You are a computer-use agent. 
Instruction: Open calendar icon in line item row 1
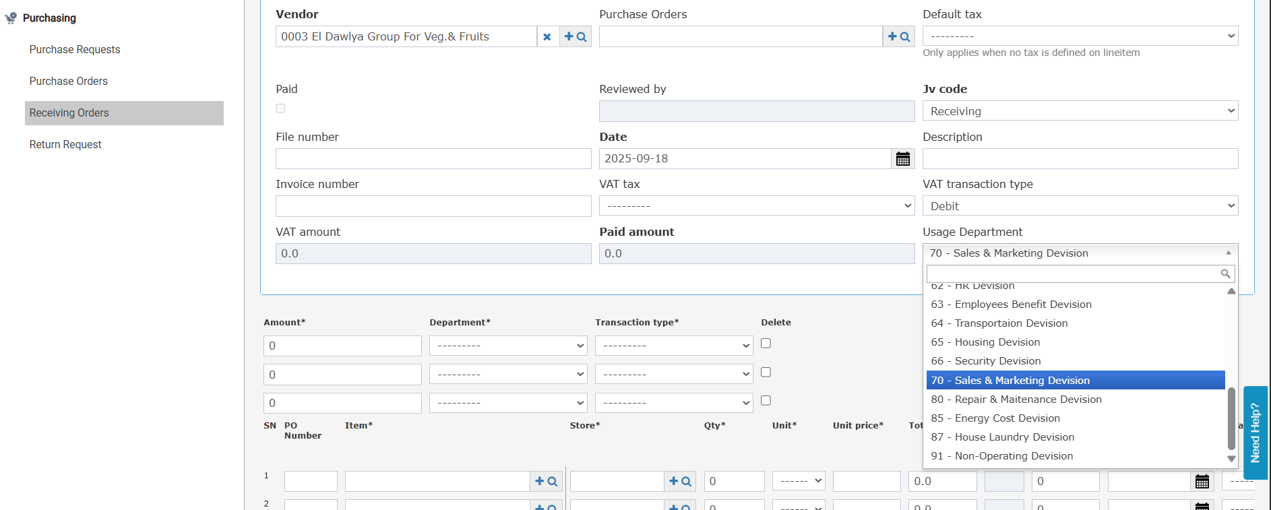coord(1202,481)
